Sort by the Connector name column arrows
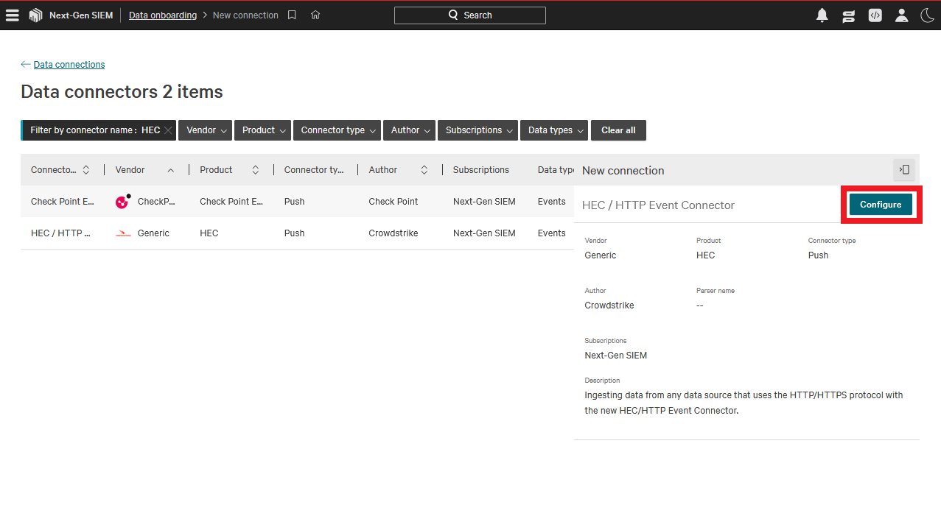The width and height of the screenshot is (941, 530). (85, 170)
